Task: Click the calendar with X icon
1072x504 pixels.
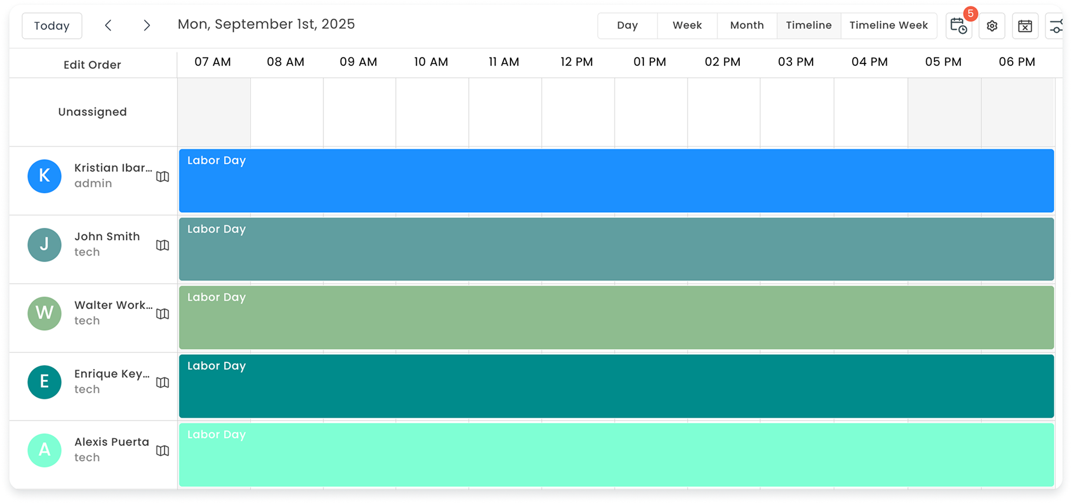Action: tap(1025, 26)
